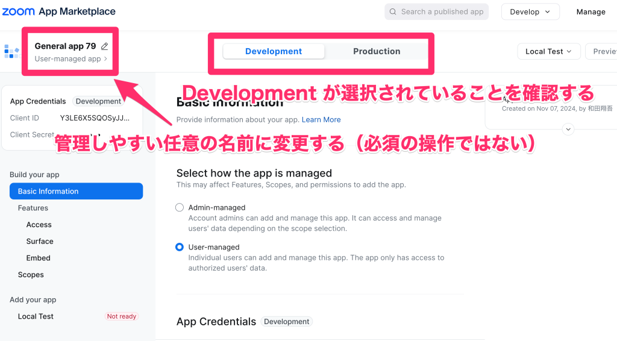Expand the creation info card with circular chevron
The image size is (617, 341).
(x=568, y=129)
